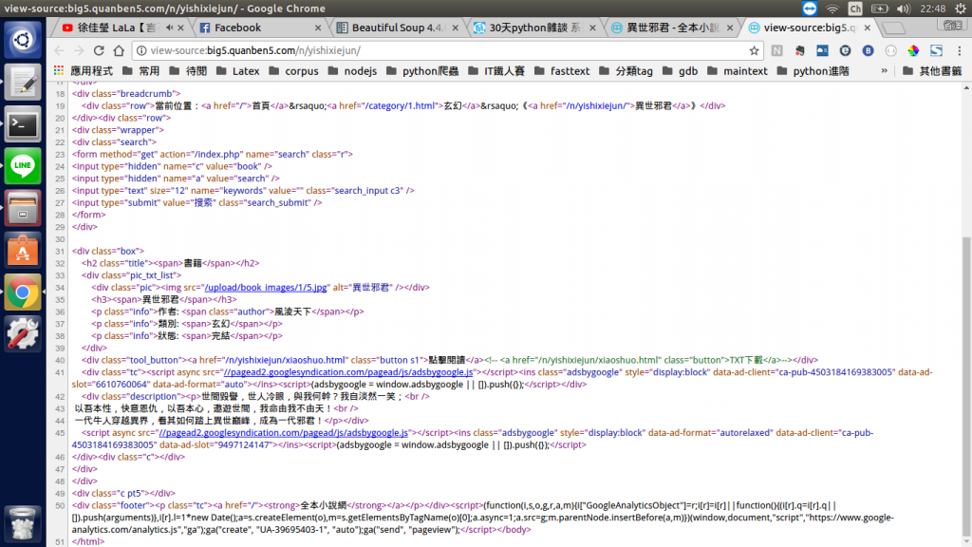This screenshot has height=547, width=972.
Task: Open the Ch input method indicator
Action: (x=855, y=9)
